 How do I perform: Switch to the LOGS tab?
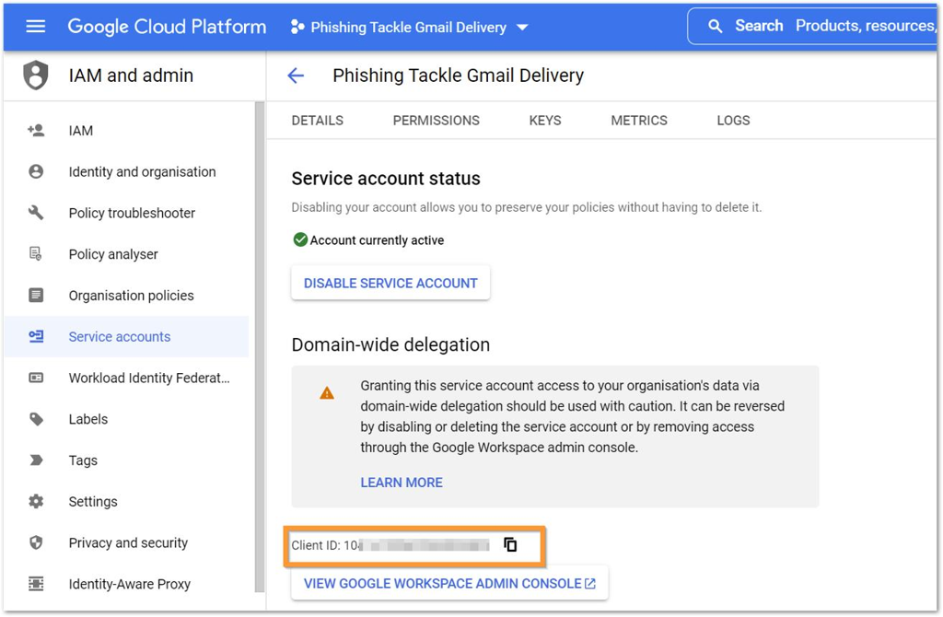click(x=733, y=121)
